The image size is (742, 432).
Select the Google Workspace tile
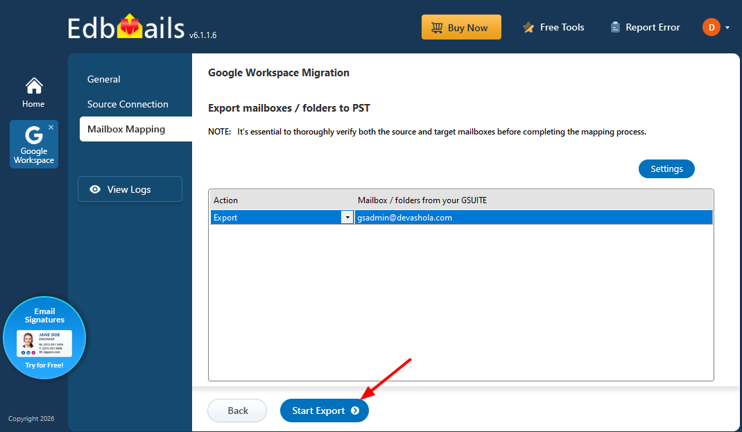33,144
